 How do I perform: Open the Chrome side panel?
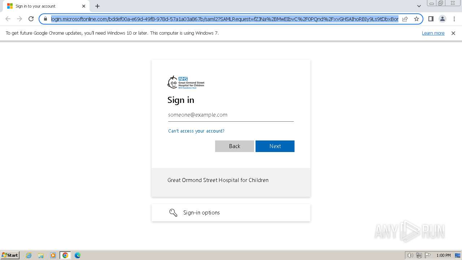tap(431, 19)
